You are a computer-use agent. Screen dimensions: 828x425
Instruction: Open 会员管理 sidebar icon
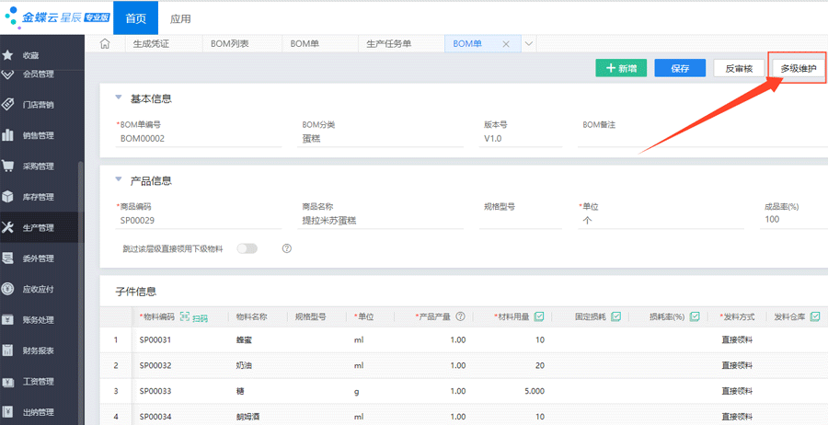tap(7, 75)
